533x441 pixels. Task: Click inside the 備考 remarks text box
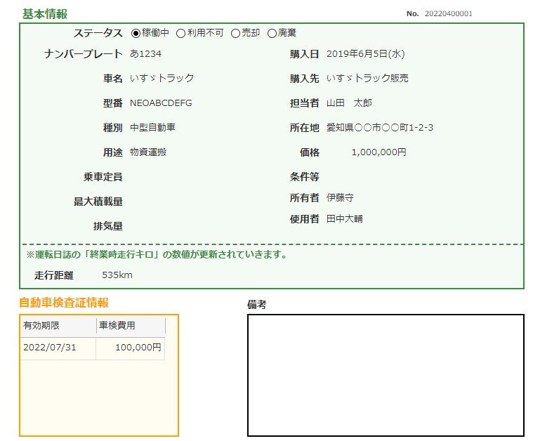(x=386, y=375)
